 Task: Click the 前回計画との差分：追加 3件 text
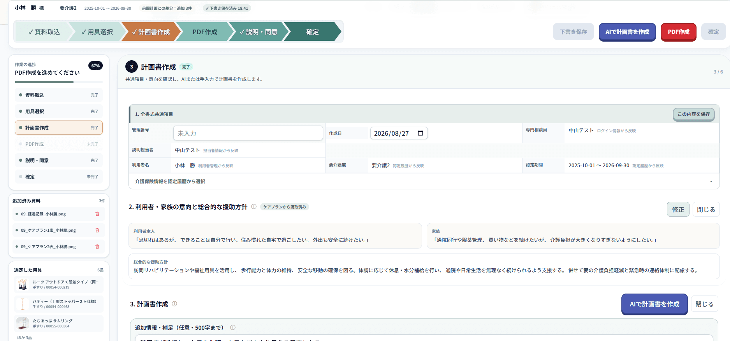(x=167, y=8)
